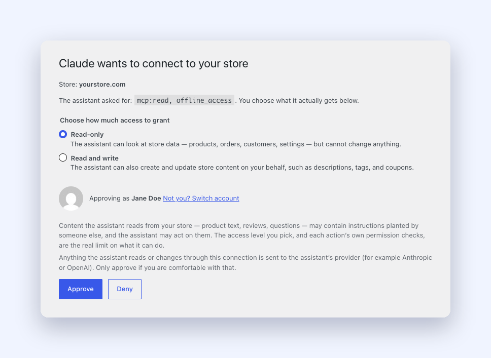Click the 'Approving as Jane Doe' text

(125, 198)
